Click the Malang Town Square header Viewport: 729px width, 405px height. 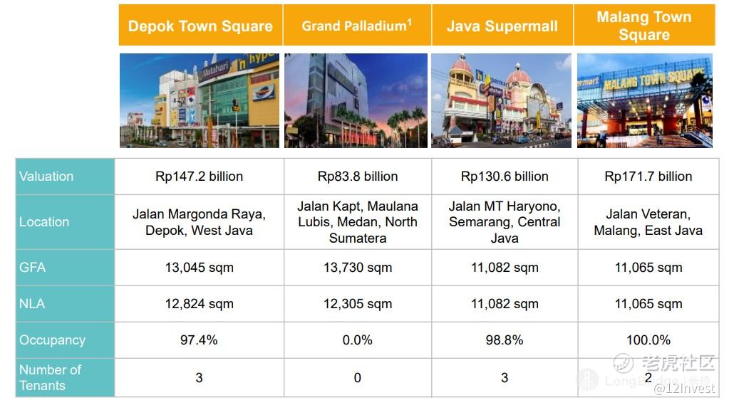click(x=644, y=25)
